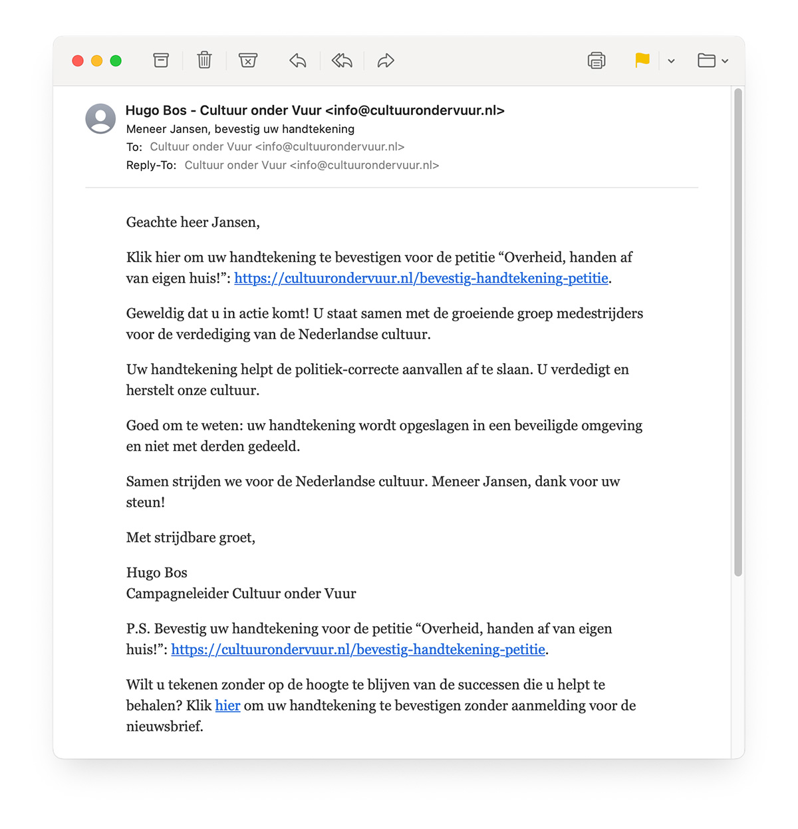Select the sender's avatar image
This screenshot has height=829, width=798.
click(x=100, y=119)
